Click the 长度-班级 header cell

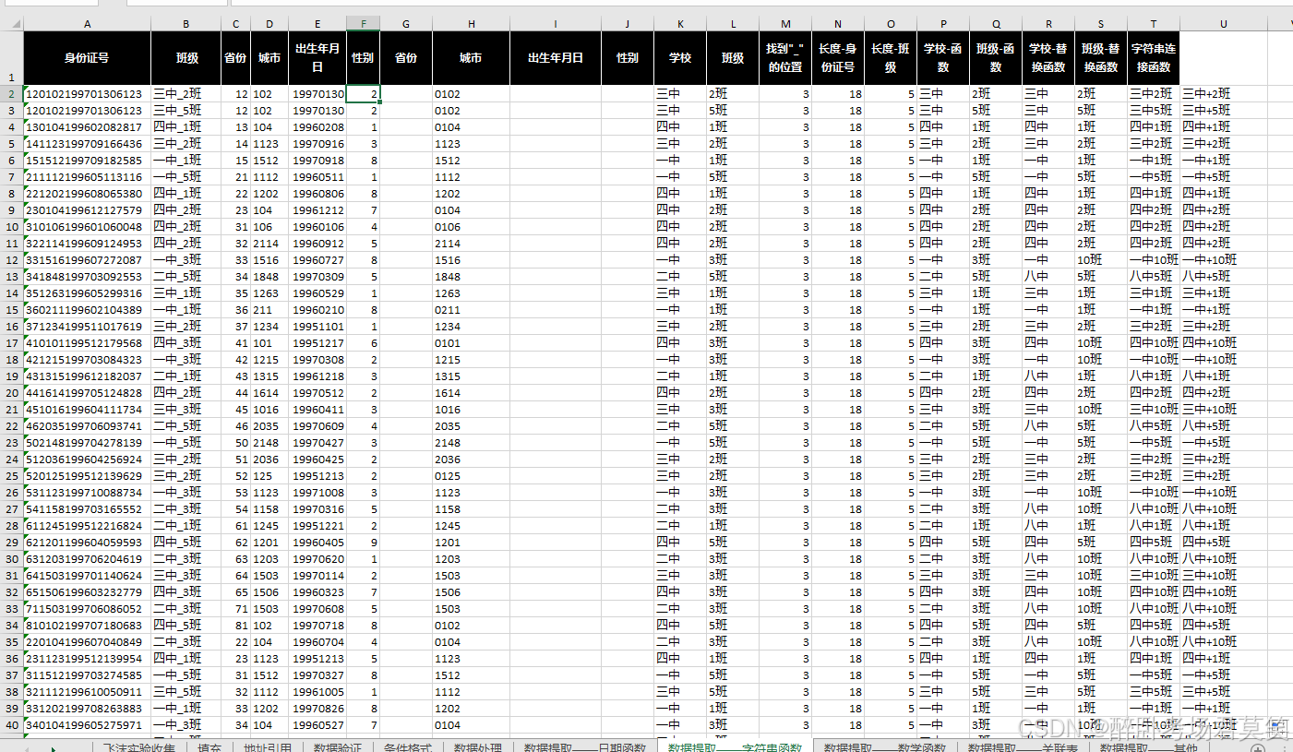click(x=891, y=58)
